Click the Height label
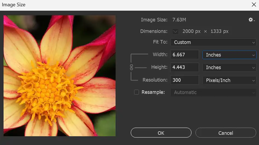Viewport: 259px width, 145px height. point(159,67)
